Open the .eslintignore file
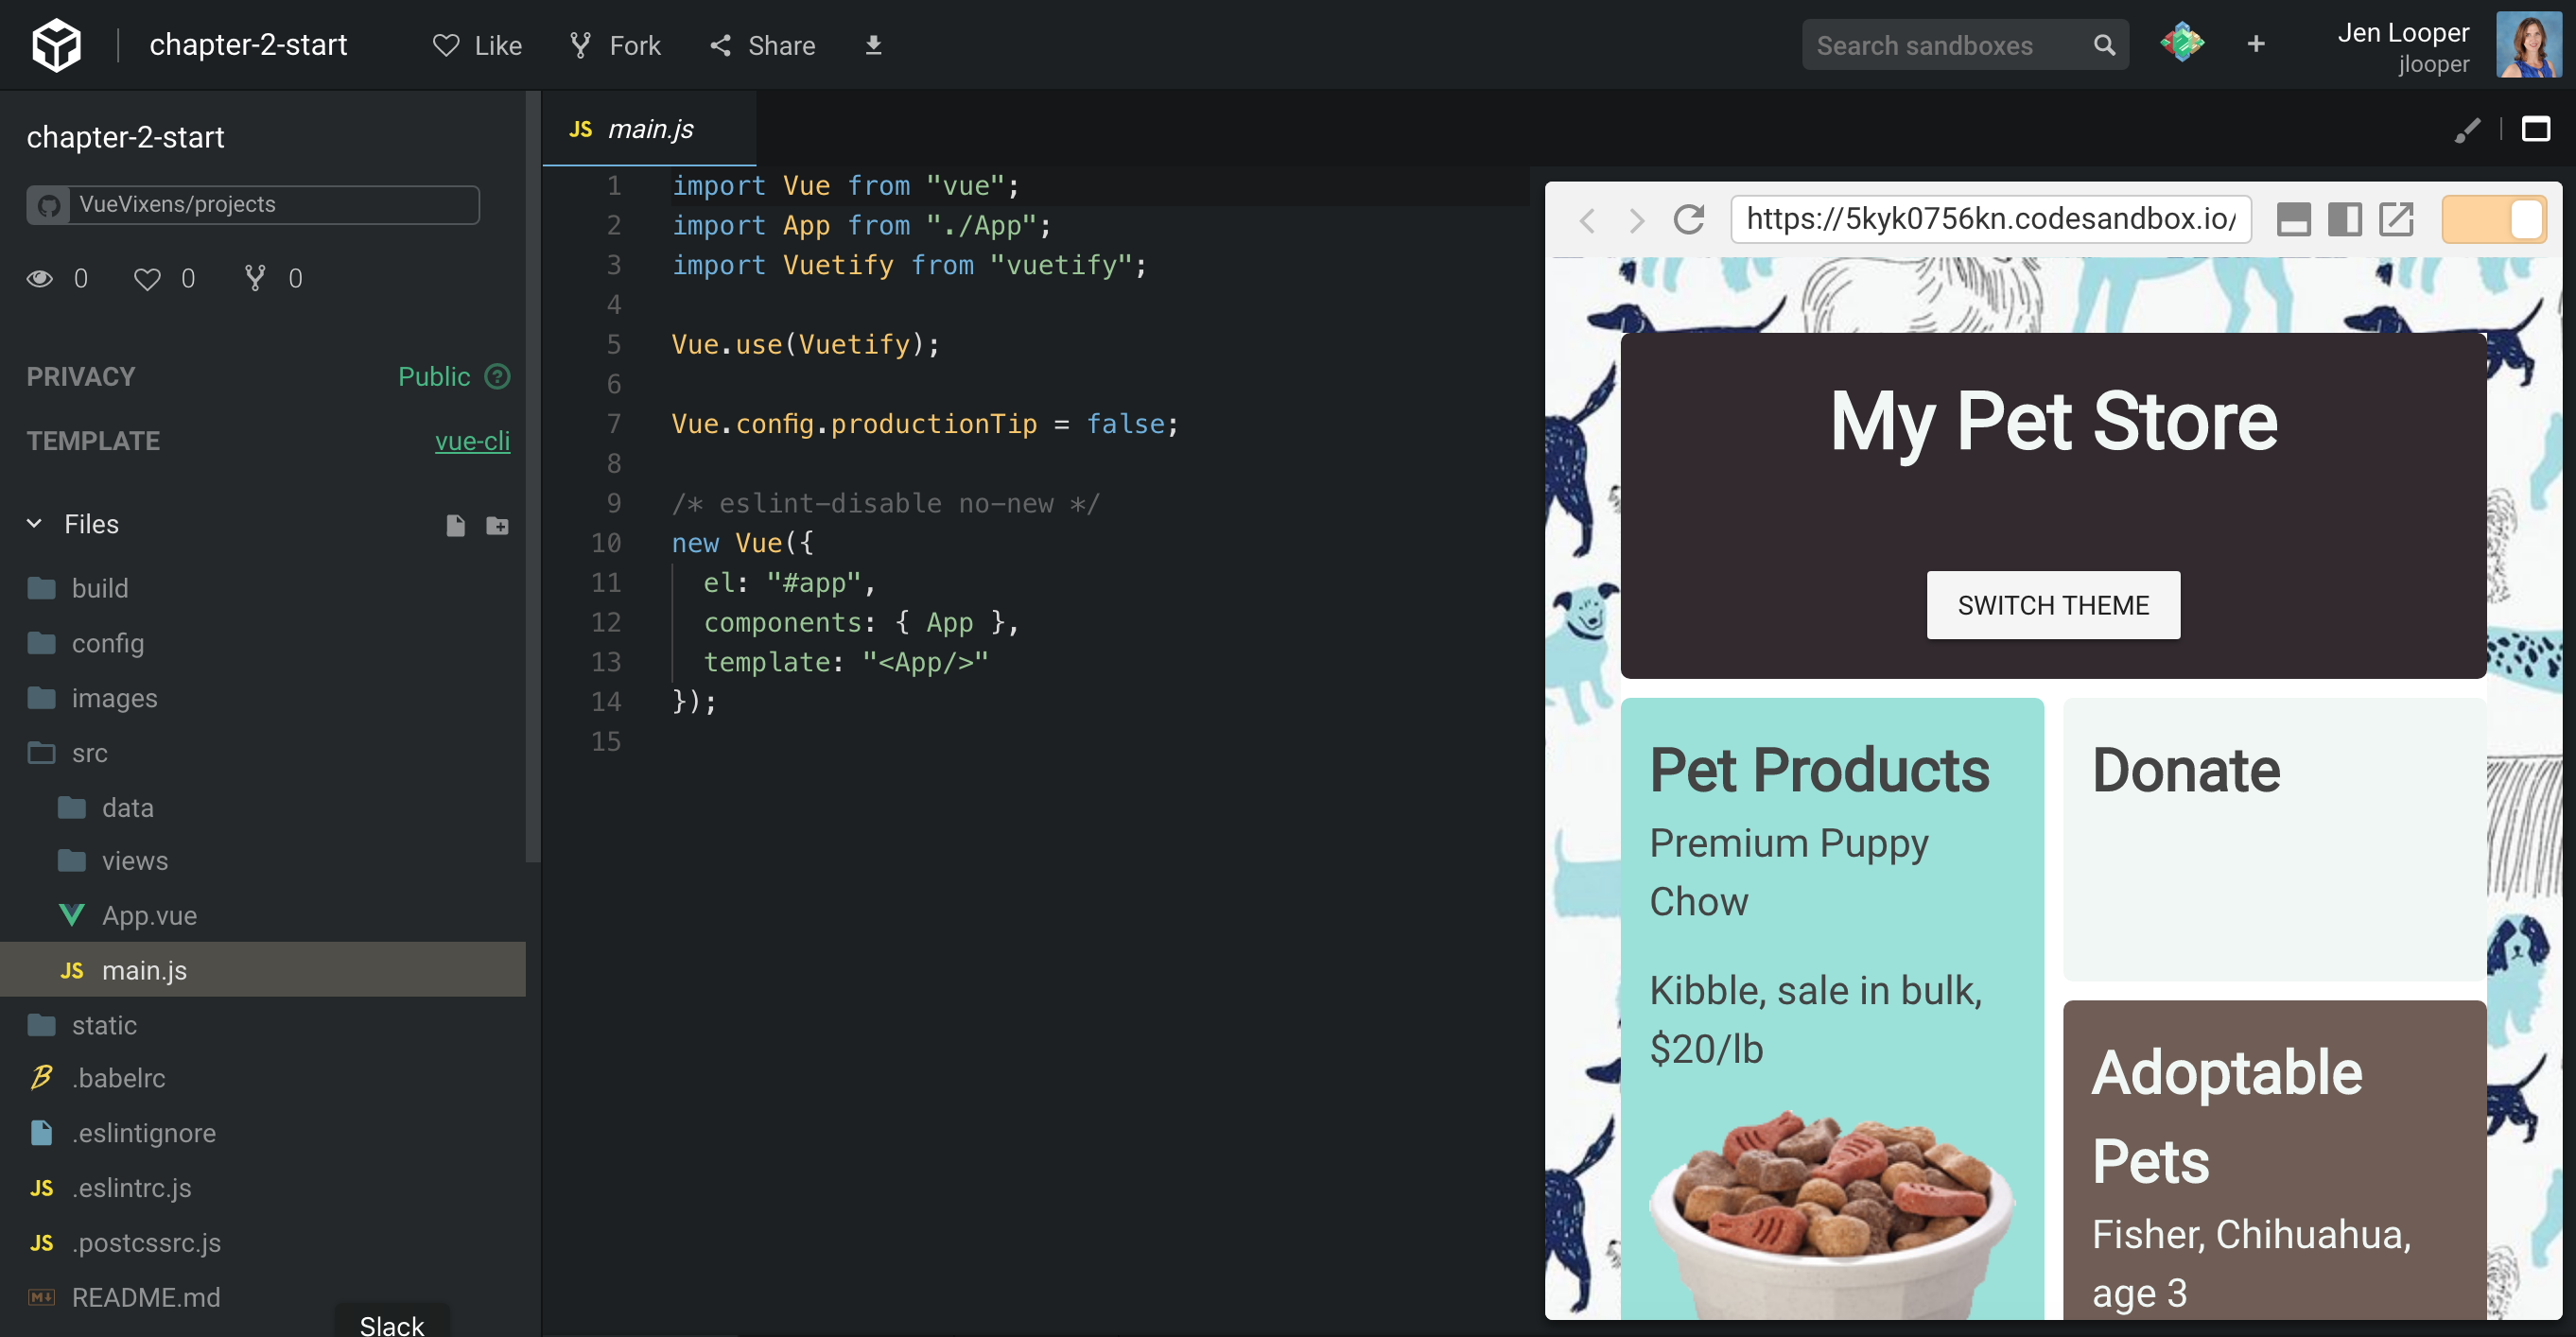The height and width of the screenshot is (1337, 2576). (263, 1133)
